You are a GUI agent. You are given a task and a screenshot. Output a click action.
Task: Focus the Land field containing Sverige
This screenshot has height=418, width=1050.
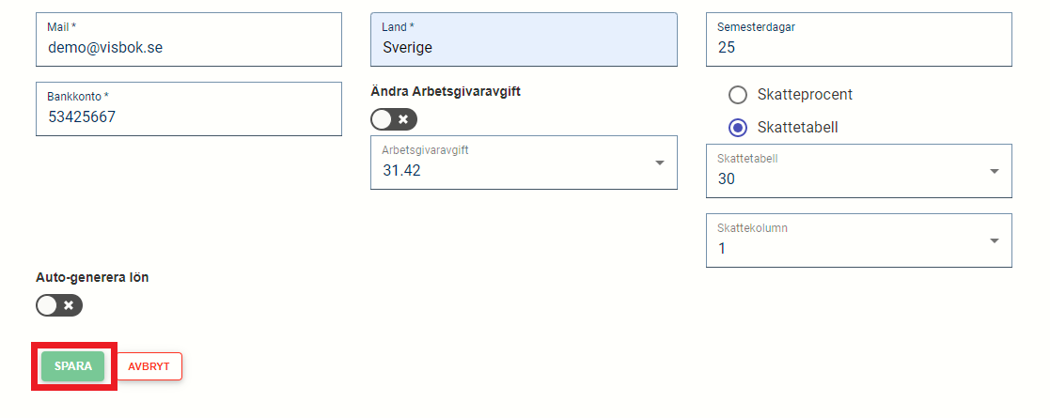pyautogui.click(x=524, y=47)
